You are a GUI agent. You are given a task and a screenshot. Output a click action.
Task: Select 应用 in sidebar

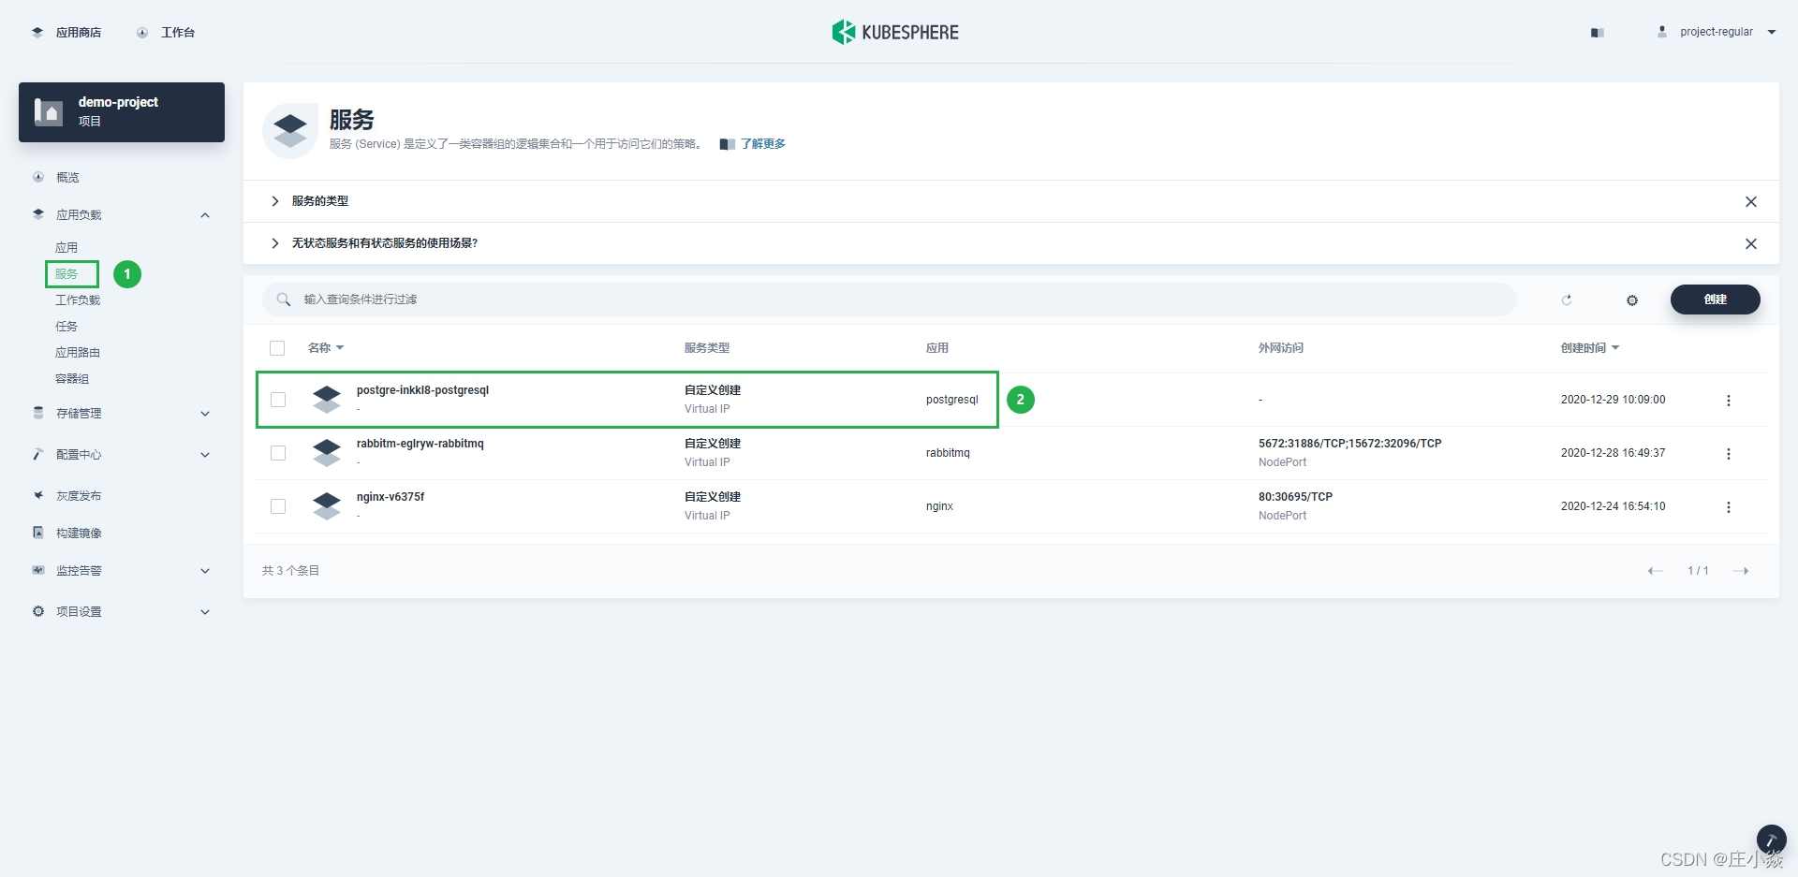66,247
